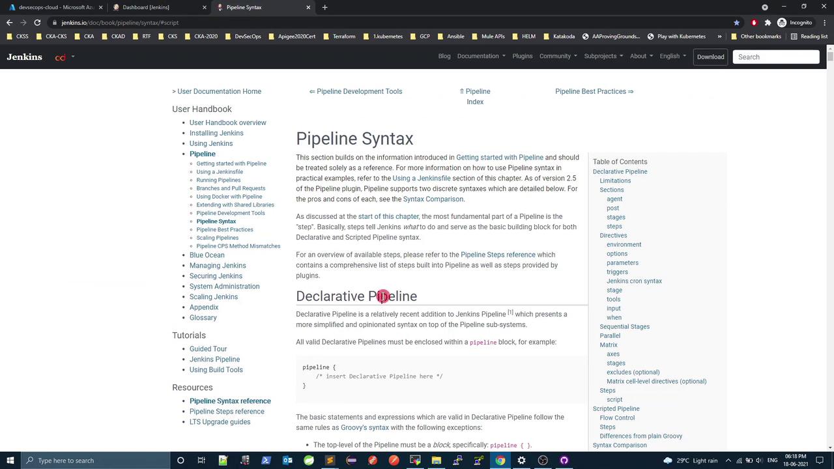Open OBS Studio from the taskbar
Screen dimensions: 834x469
tap(543, 461)
